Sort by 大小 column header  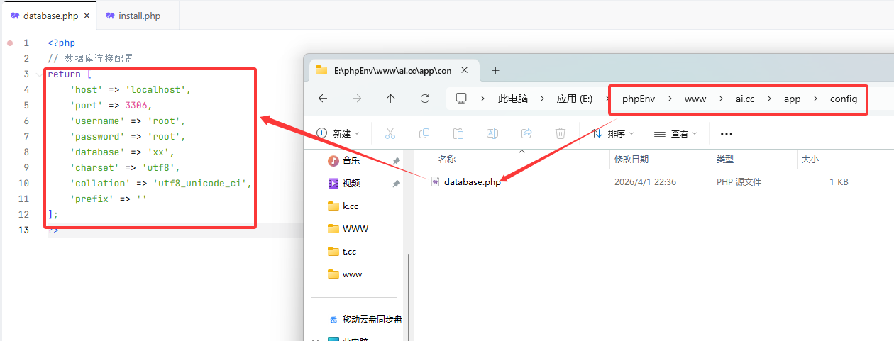[x=810, y=160]
